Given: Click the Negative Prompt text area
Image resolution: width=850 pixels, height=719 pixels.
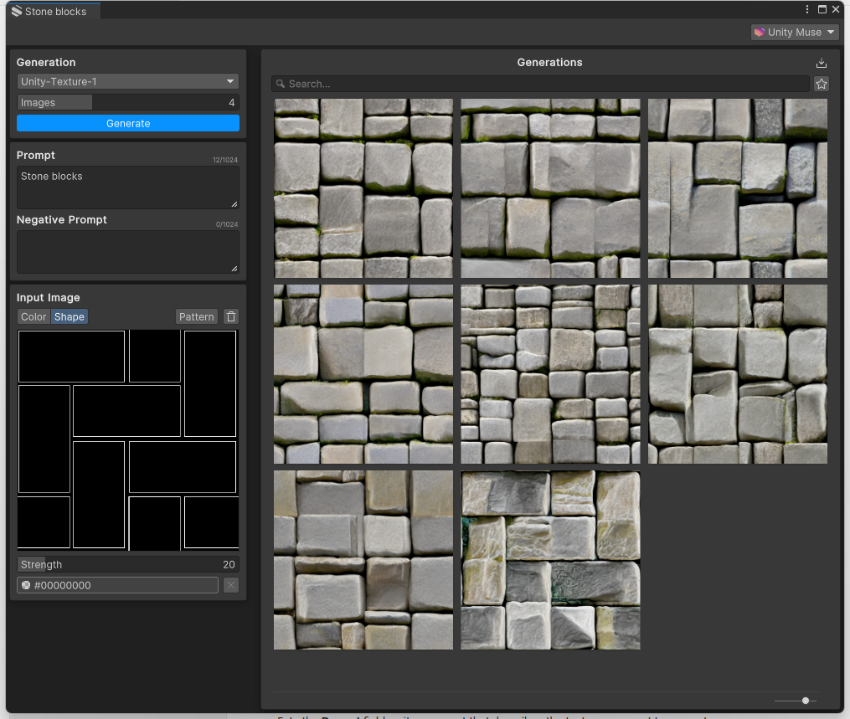Looking at the screenshot, I should [x=128, y=252].
